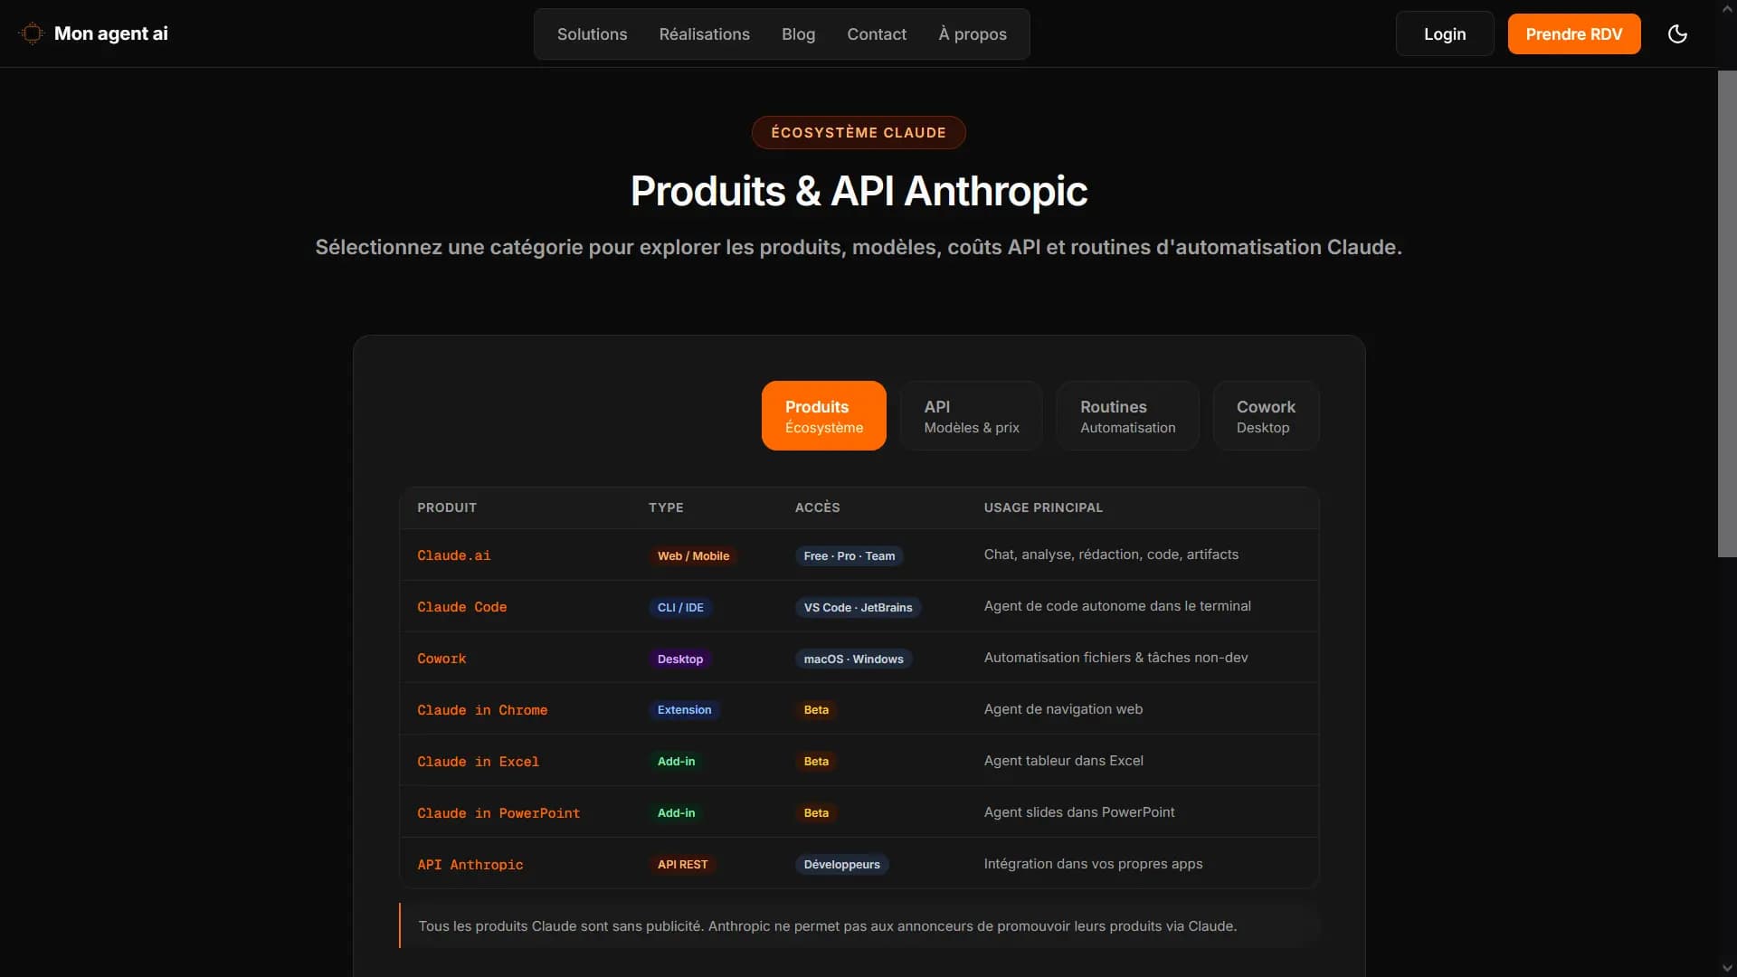Open the Solutions menu item
This screenshot has height=977, width=1737.
(x=592, y=33)
